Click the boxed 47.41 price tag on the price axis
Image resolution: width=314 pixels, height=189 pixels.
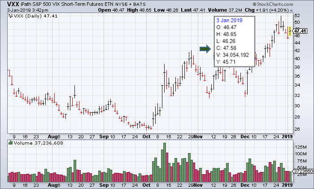pos(300,31)
